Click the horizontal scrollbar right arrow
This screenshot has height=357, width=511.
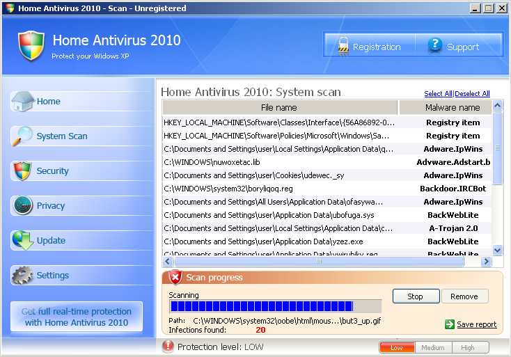click(x=486, y=261)
